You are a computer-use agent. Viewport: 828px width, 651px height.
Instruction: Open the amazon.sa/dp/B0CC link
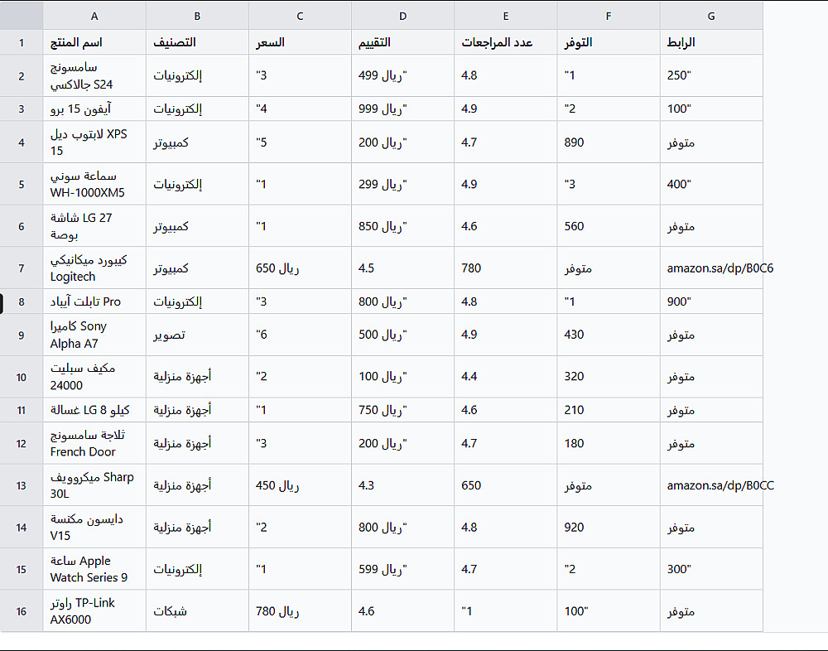click(x=720, y=485)
